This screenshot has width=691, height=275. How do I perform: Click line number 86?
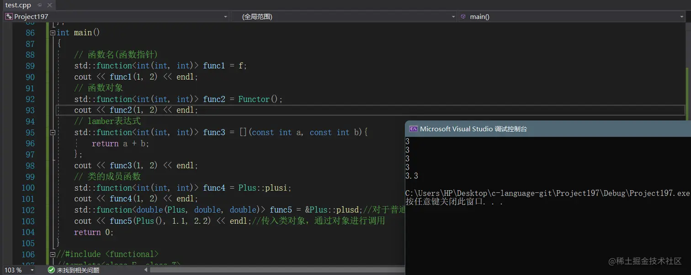(x=30, y=33)
